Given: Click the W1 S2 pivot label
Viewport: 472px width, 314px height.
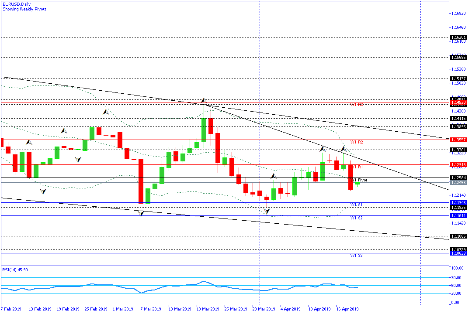Looking at the screenshot, I should click(357, 218).
